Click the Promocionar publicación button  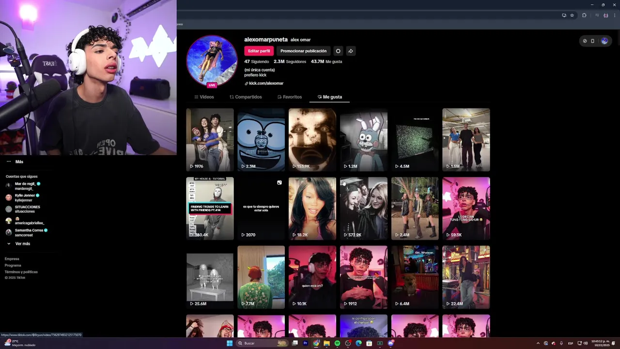coord(303,51)
